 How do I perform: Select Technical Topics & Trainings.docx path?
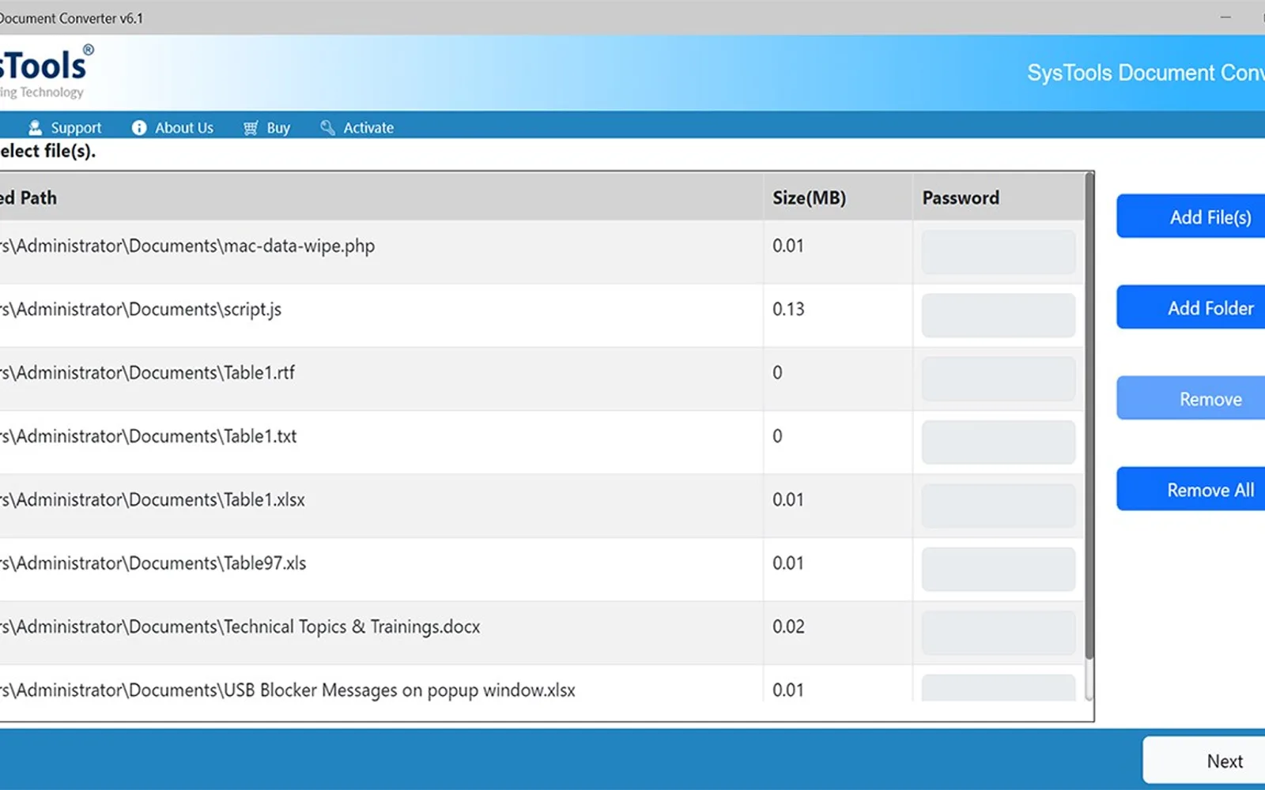(x=240, y=626)
